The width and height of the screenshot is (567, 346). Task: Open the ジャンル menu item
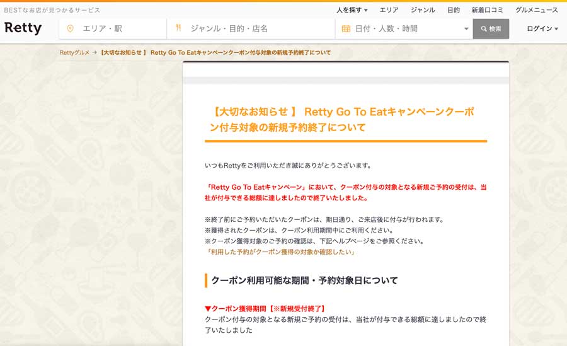[423, 10]
